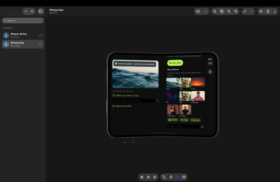Screen dimensions: 280x182
Task: Click the send icon beside Warmer colours field
Action: click(x=157, y=101)
